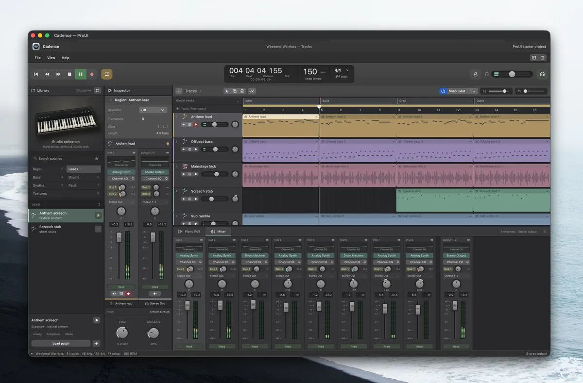Open the Help menu
Screen dimensions: 583x383
pyautogui.click(x=66, y=58)
